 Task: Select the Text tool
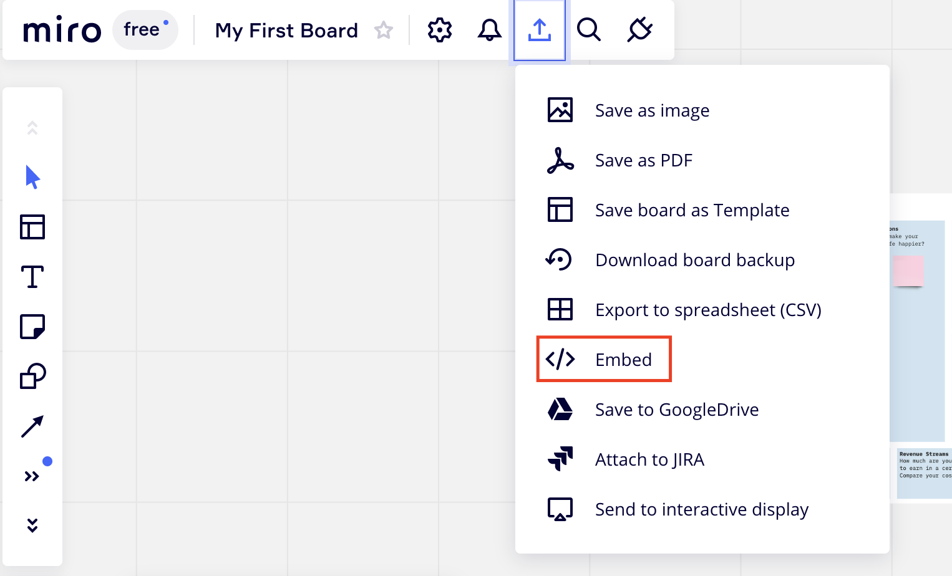pyautogui.click(x=32, y=277)
